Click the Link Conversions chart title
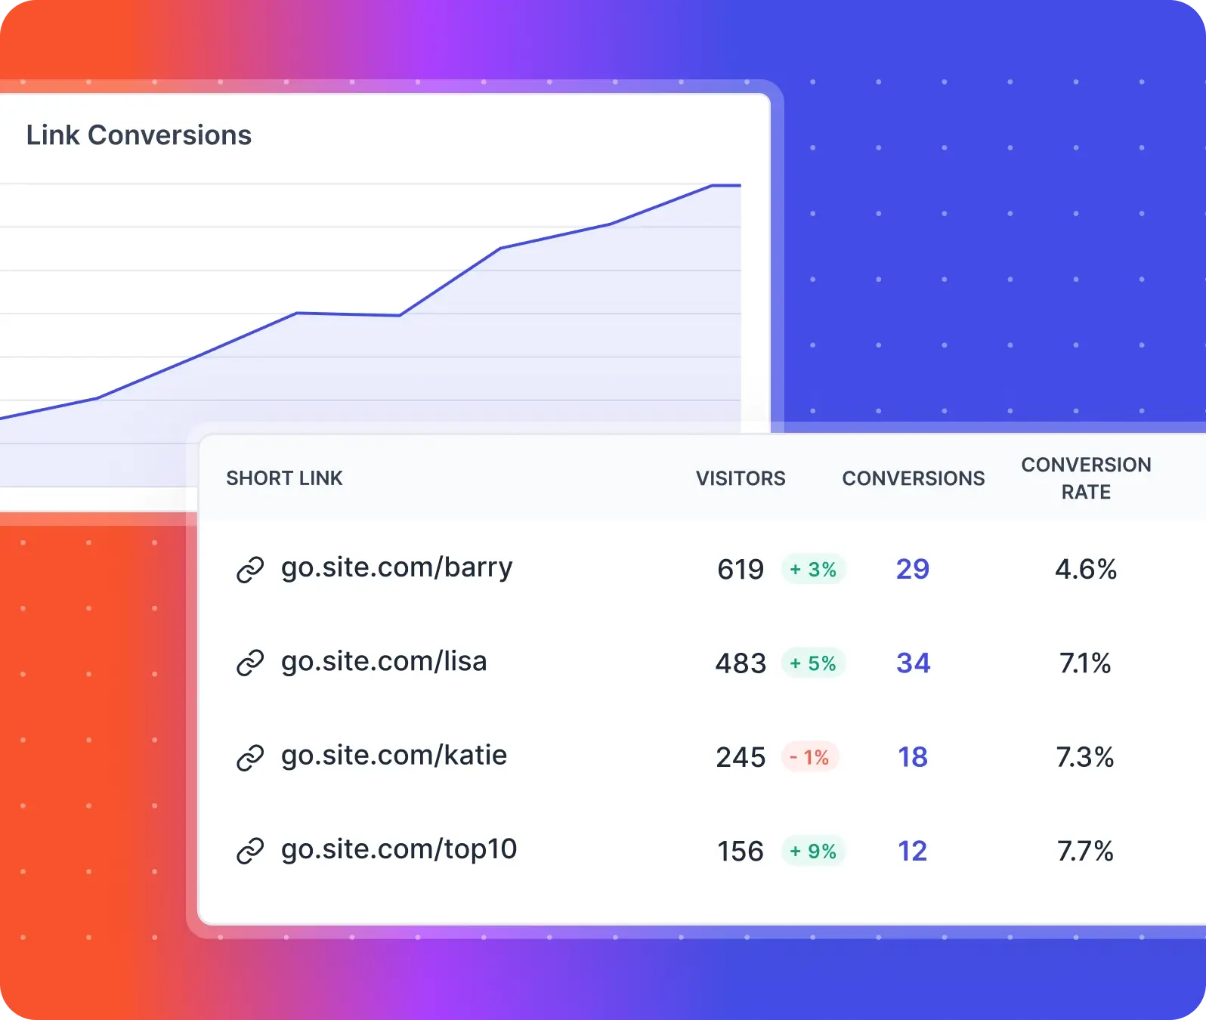This screenshot has width=1206, height=1020. pyautogui.click(x=139, y=135)
